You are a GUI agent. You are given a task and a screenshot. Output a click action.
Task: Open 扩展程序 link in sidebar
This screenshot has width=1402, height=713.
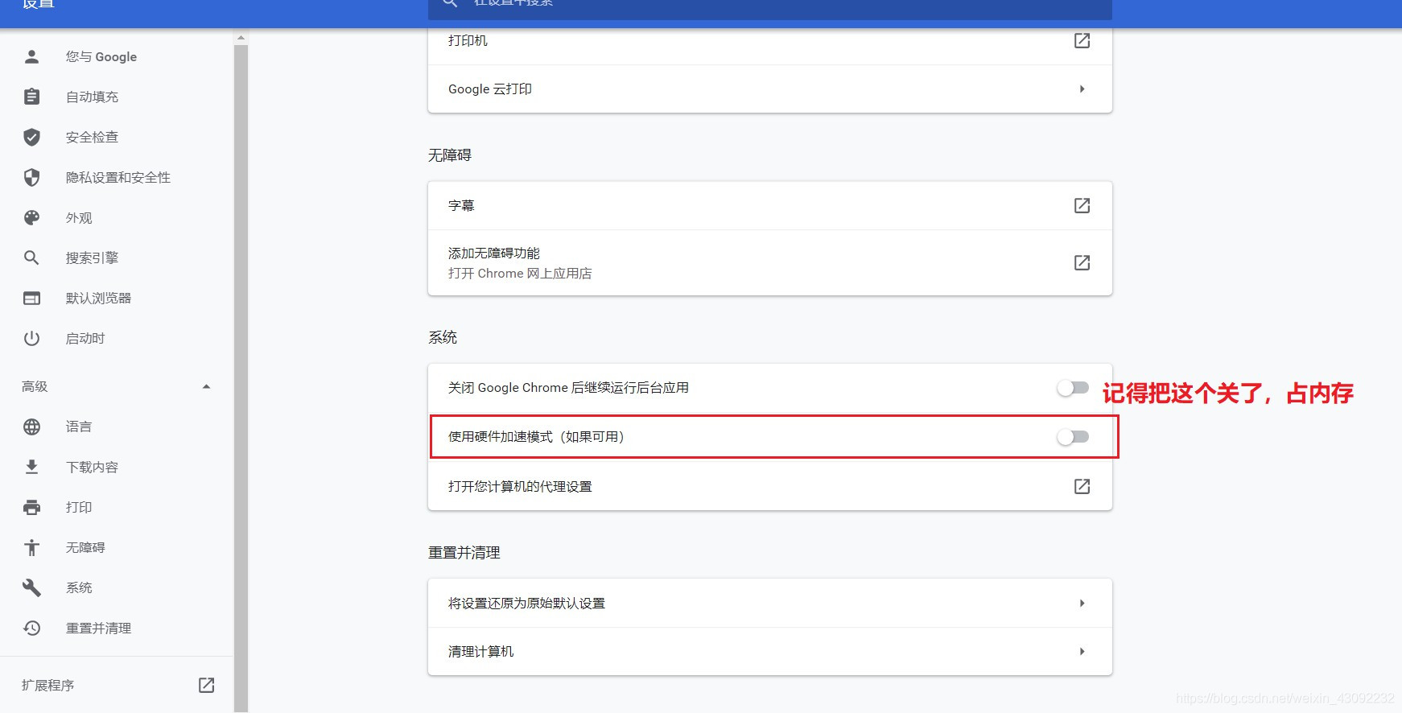tap(47, 685)
